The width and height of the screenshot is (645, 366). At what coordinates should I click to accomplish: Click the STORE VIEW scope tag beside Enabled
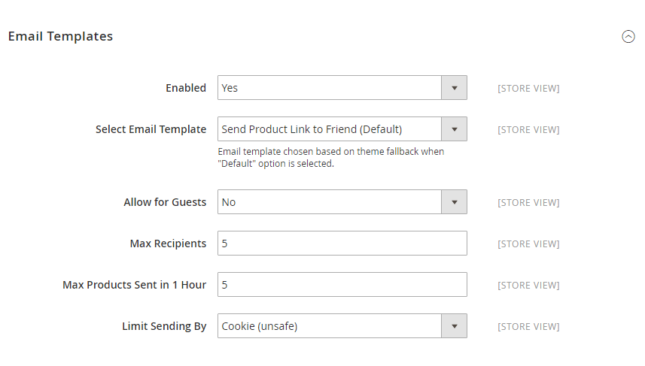(528, 89)
